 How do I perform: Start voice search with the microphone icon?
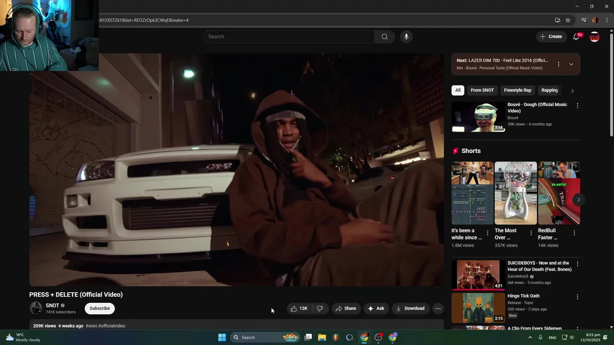click(x=406, y=37)
